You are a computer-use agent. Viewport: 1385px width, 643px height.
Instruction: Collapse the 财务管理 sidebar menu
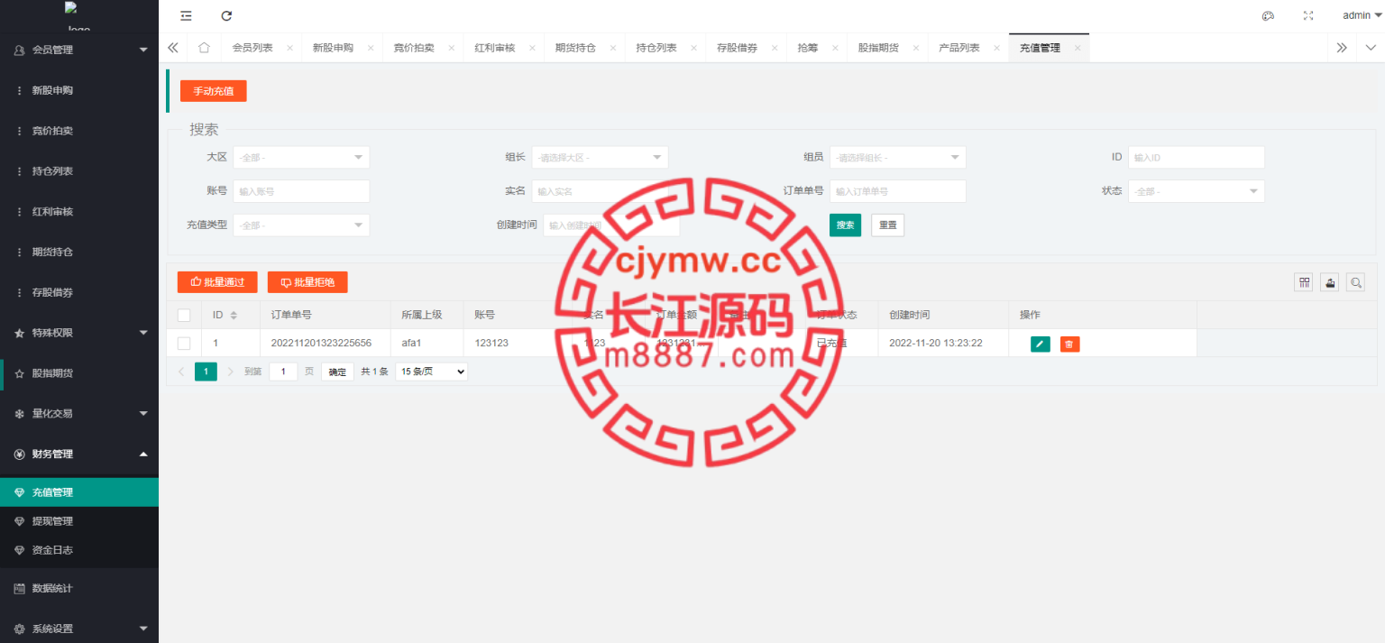coord(79,454)
